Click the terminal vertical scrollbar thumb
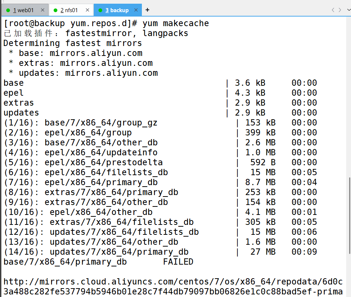 (x=350, y=215)
